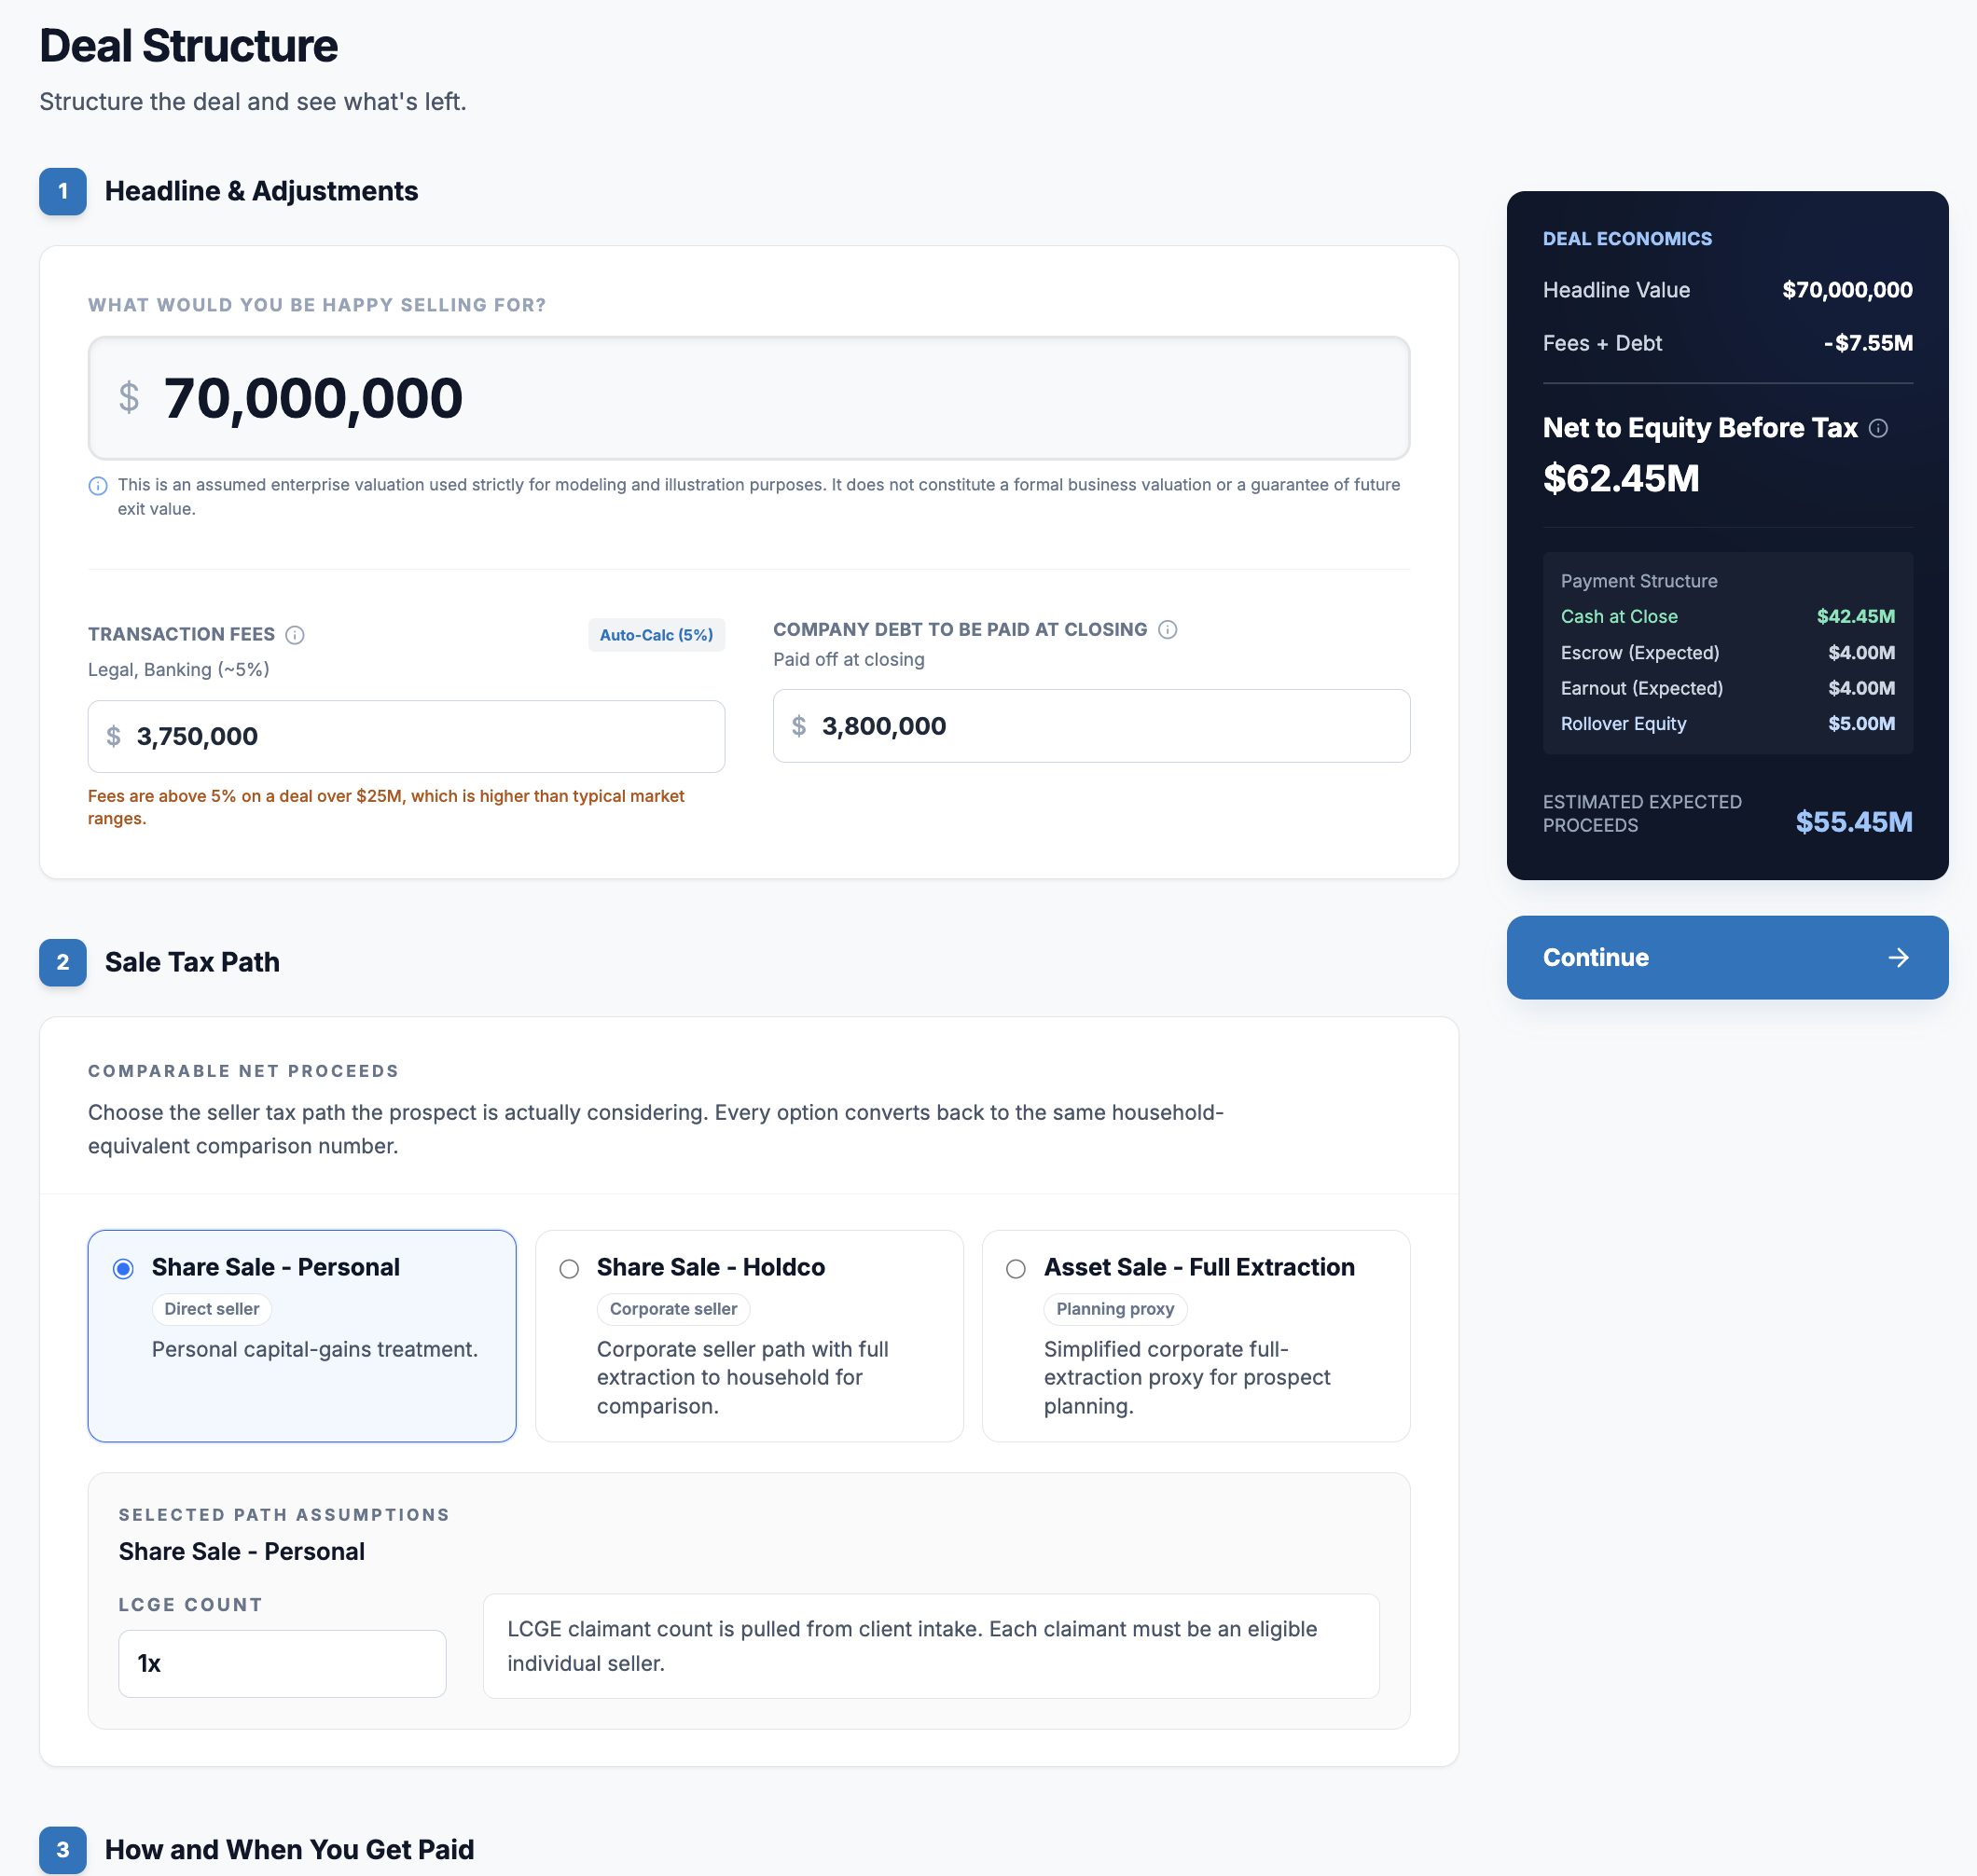Click the step 1 badge for Headline & Adjustments

62,192
